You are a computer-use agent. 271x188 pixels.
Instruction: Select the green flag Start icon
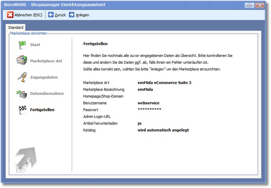pyautogui.click(x=22, y=45)
